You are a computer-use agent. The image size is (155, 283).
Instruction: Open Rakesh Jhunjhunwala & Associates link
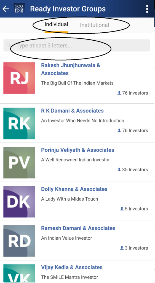pos(71,69)
